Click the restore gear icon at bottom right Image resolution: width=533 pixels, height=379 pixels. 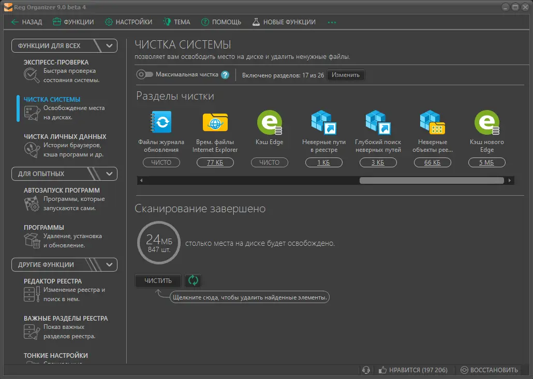(x=464, y=370)
